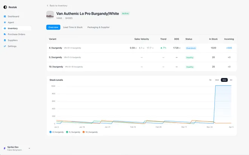
Task: Click the Sprike Dev workspace avatar icon
Action: pyautogui.click(x=5, y=149)
